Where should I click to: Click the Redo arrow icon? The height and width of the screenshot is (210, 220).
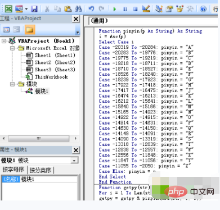point(101,8)
